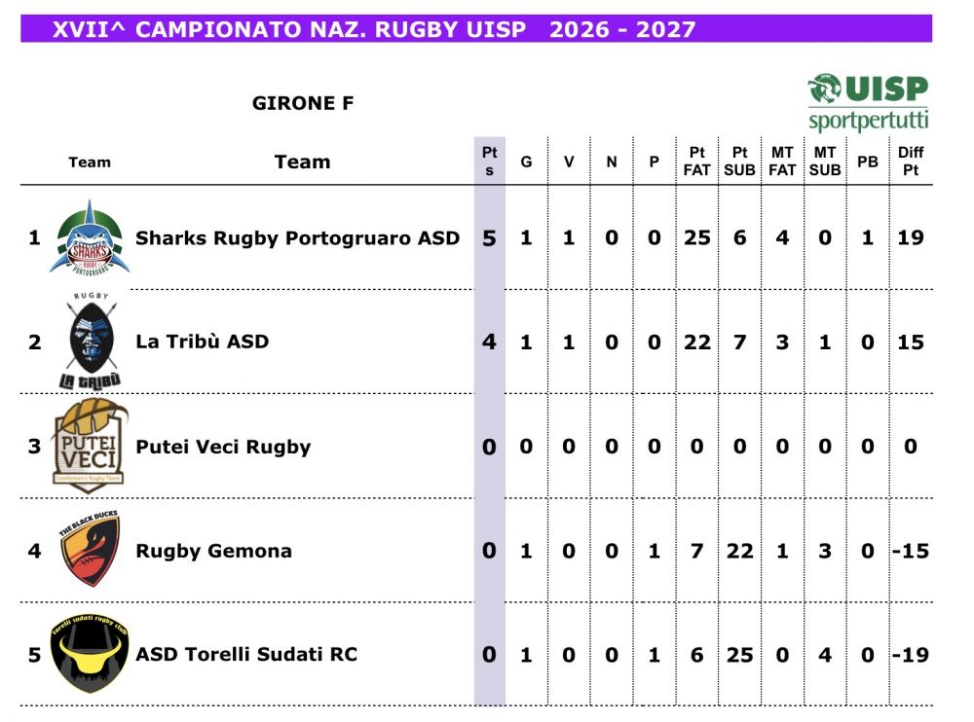Viewport: 974px width, 722px height.
Task: Click the Sharks Rugby Portogruaro shark logo
Action: (90, 238)
